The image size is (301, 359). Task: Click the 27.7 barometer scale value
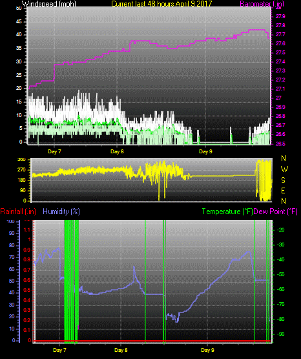pyautogui.click(x=280, y=34)
